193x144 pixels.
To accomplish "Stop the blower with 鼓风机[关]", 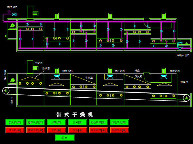I will pyautogui.click(x=15, y=130).
